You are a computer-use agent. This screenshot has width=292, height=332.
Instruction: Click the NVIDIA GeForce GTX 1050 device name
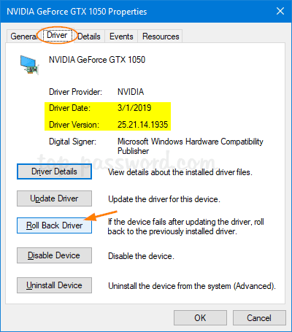[97, 60]
